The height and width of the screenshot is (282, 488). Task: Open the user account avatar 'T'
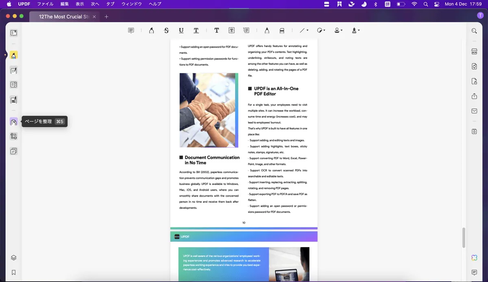pyautogui.click(x=480, y=15)
